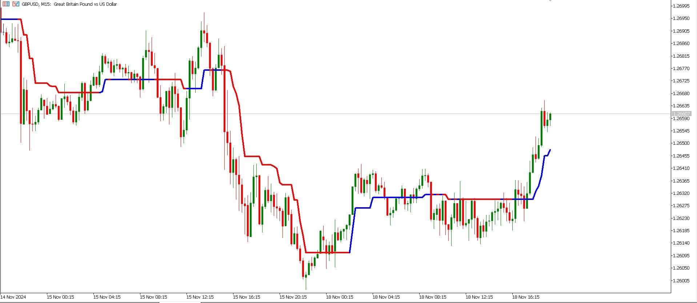Click the 1.26320 level on price axis

click(681, 193)
